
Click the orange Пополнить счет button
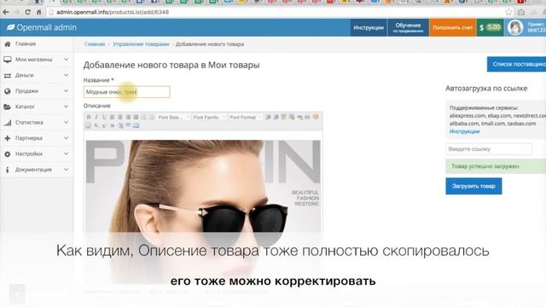click(x=452, y=27)
